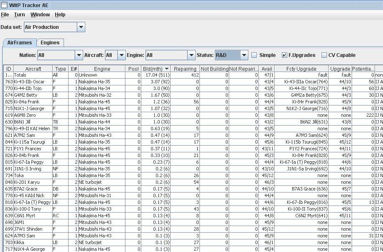Sort by the ID column header

pos(8,69)
